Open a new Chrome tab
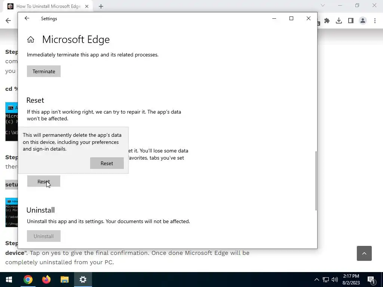This screenshot has height=287, width=383. tap(101, 6)
